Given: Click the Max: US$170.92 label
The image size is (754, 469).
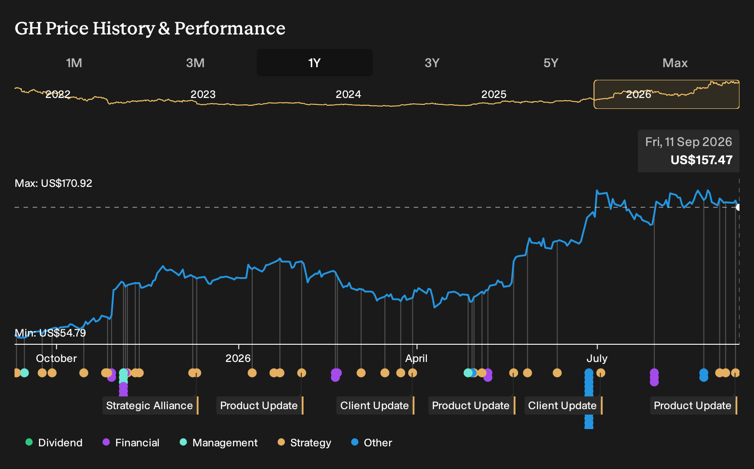Looking at the screenshot, I should (x=54, y=183).
